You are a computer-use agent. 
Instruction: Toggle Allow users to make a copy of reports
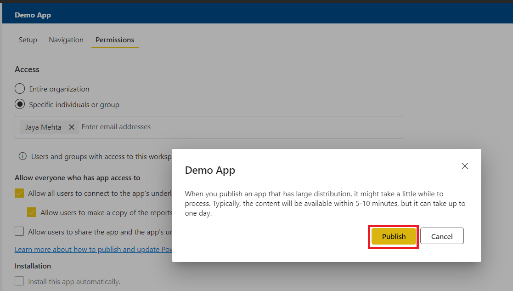[x=32, y=212]
